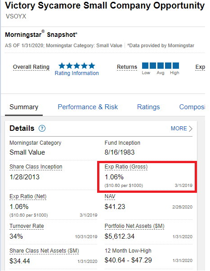The height and width of the screenshot is (271, 210).
Task: Click the Exp Ratio (Gross) label
Action: 126,167
